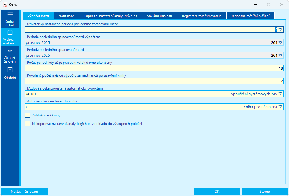
Task: Expand the Mzdová složka V0101 dropdown
Action: 280,94
